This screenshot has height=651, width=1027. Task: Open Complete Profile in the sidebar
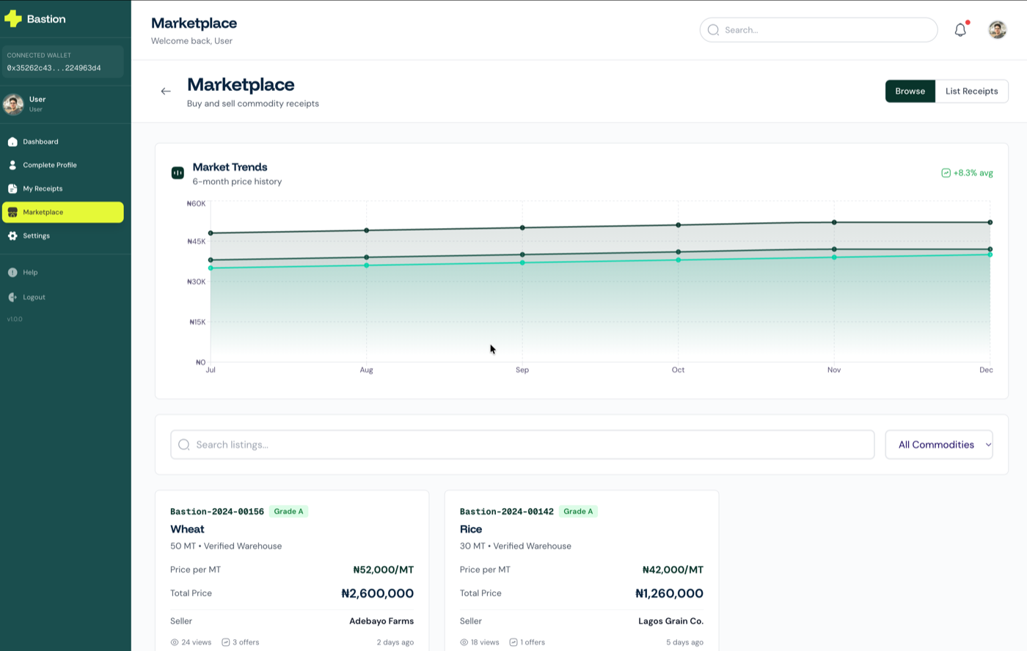pos(63,165)
